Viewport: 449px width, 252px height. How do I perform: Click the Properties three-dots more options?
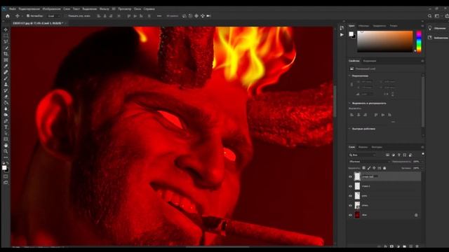(393, 122)
